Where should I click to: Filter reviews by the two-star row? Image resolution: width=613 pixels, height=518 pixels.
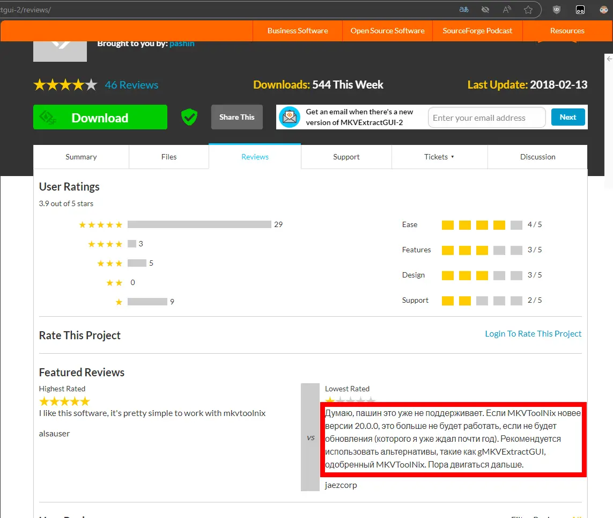(121, 282)
